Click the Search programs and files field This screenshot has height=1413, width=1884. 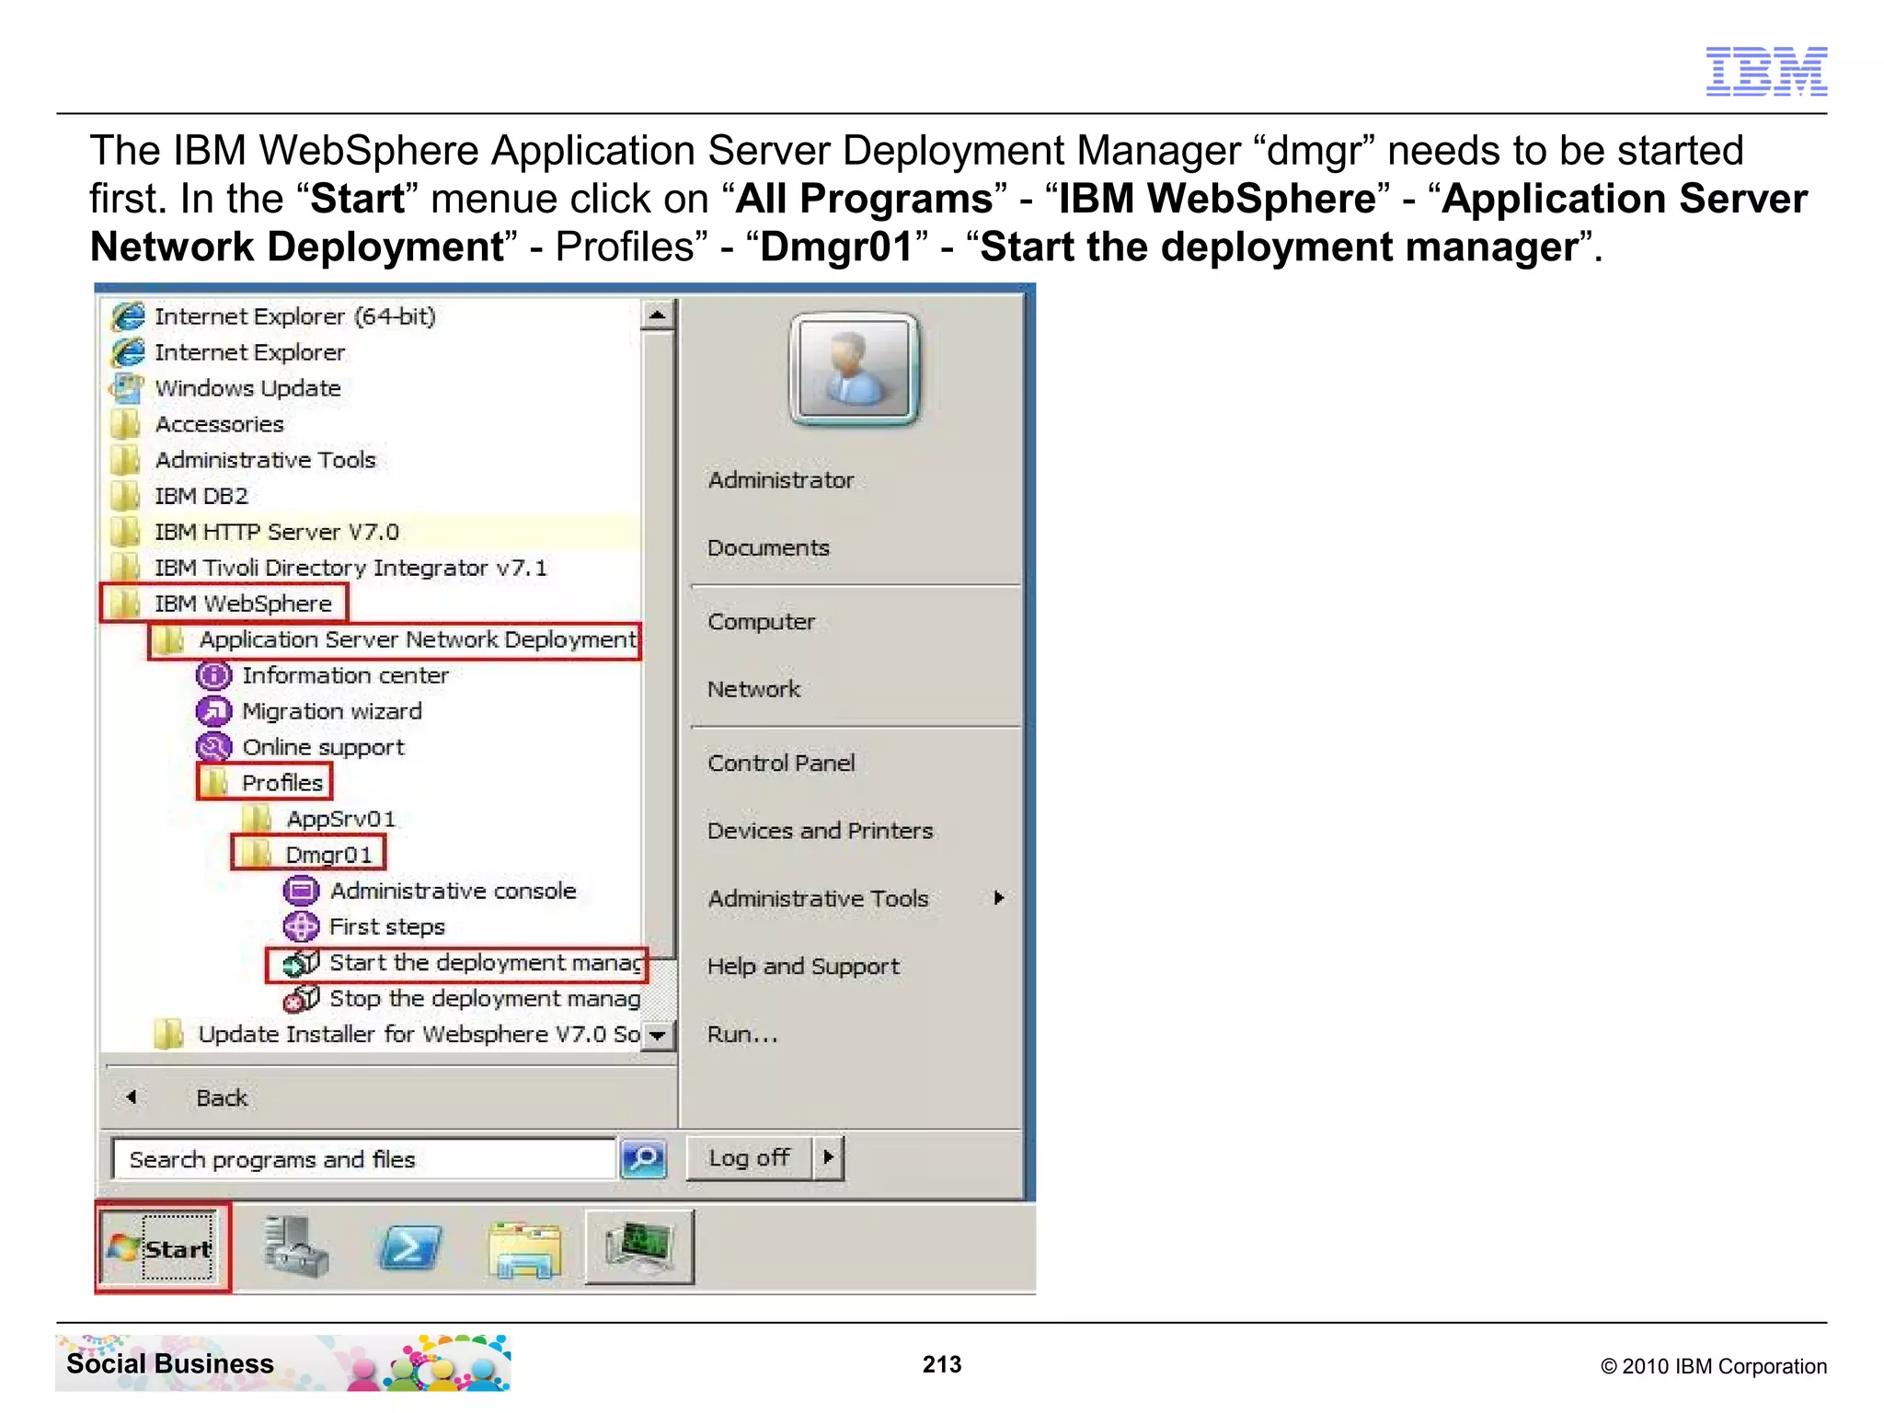click(364, 1159)
